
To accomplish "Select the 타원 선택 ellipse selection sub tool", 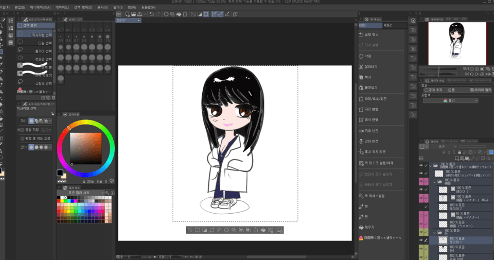I will tap(36, 43).
